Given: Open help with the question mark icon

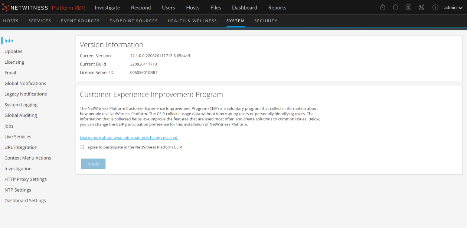Looking at the screenshot, I should pyautogui.click(x=435, y=7).
